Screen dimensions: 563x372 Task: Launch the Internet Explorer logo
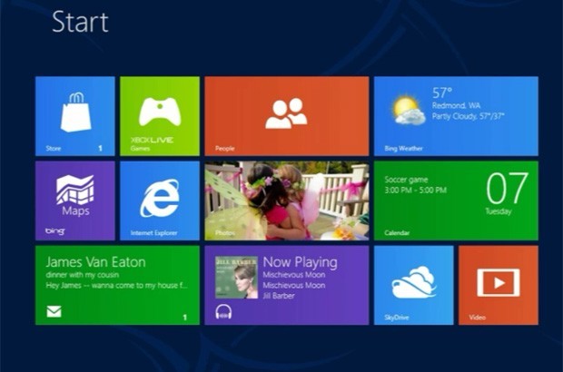160,198
